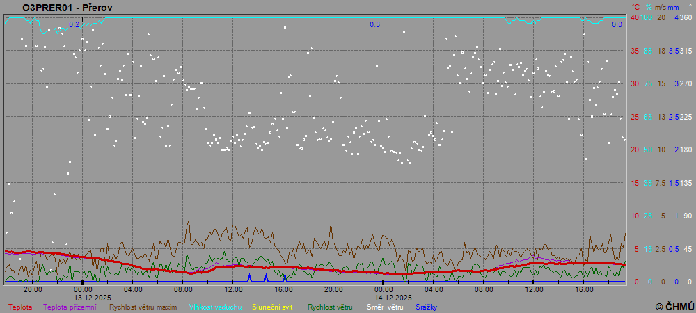
Task: Click the © ČHMÚ copyright text
Action: pos(674,306)
